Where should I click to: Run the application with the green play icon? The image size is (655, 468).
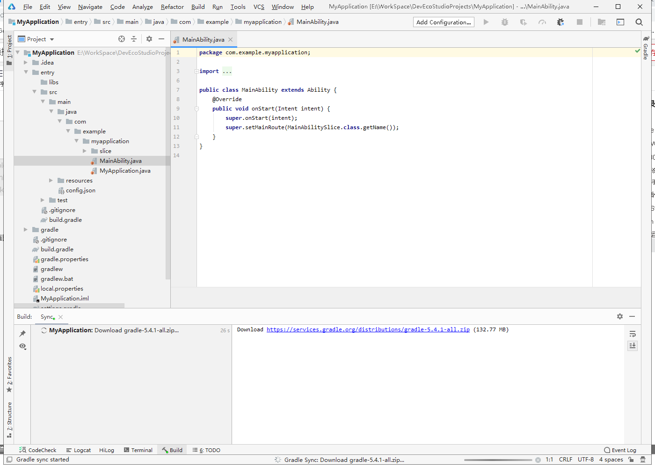(486, 22)
